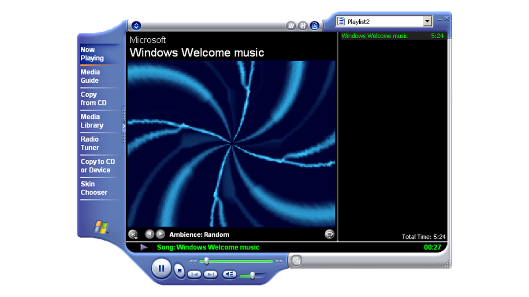Switch to the next visualization
This screenshot has width=529, height=297.
160,234
